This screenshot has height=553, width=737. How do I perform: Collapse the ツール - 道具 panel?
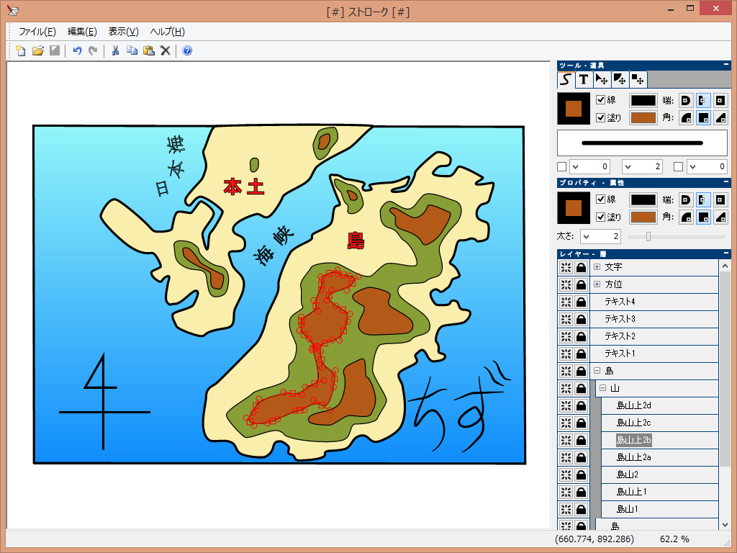(x=726, y=65)
